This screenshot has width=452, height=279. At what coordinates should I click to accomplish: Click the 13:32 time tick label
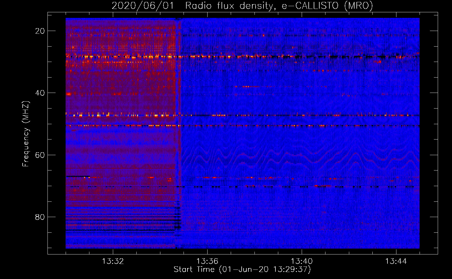point(113,261)
